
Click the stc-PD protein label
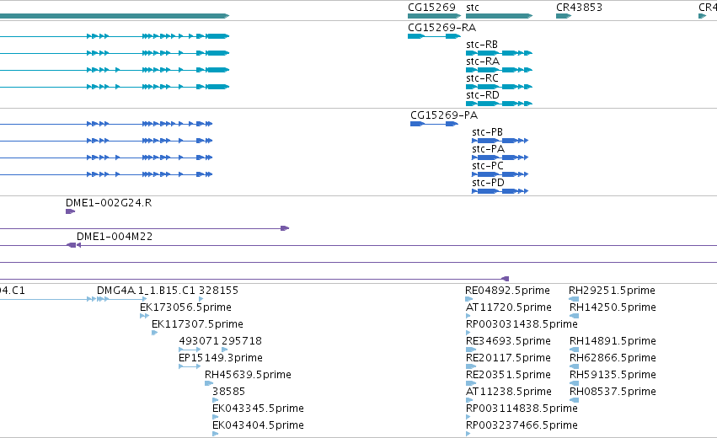(x=489, y=183)
